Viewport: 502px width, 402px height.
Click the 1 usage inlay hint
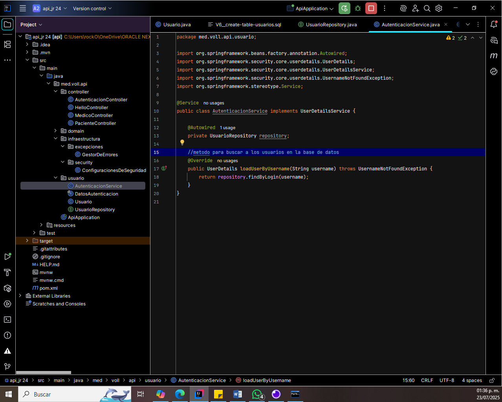point(227,128)
